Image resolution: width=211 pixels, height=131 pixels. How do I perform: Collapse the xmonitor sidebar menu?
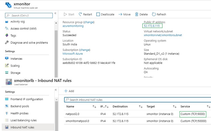pyautogui.click(x=55, y=13)
